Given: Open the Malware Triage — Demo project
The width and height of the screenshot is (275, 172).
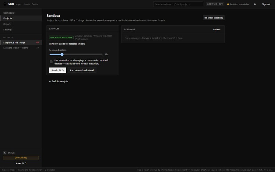Looking at the screenshot, I should pyautogui.click(x=21, y=48).
